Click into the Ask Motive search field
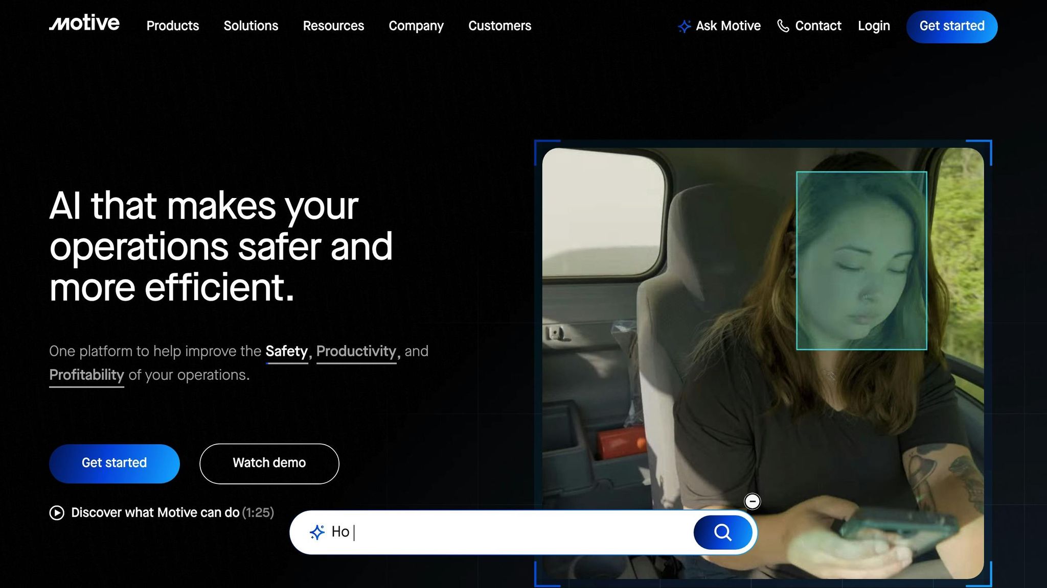The height and width of the screenshot is (588, 1047). tap(511, 532)
